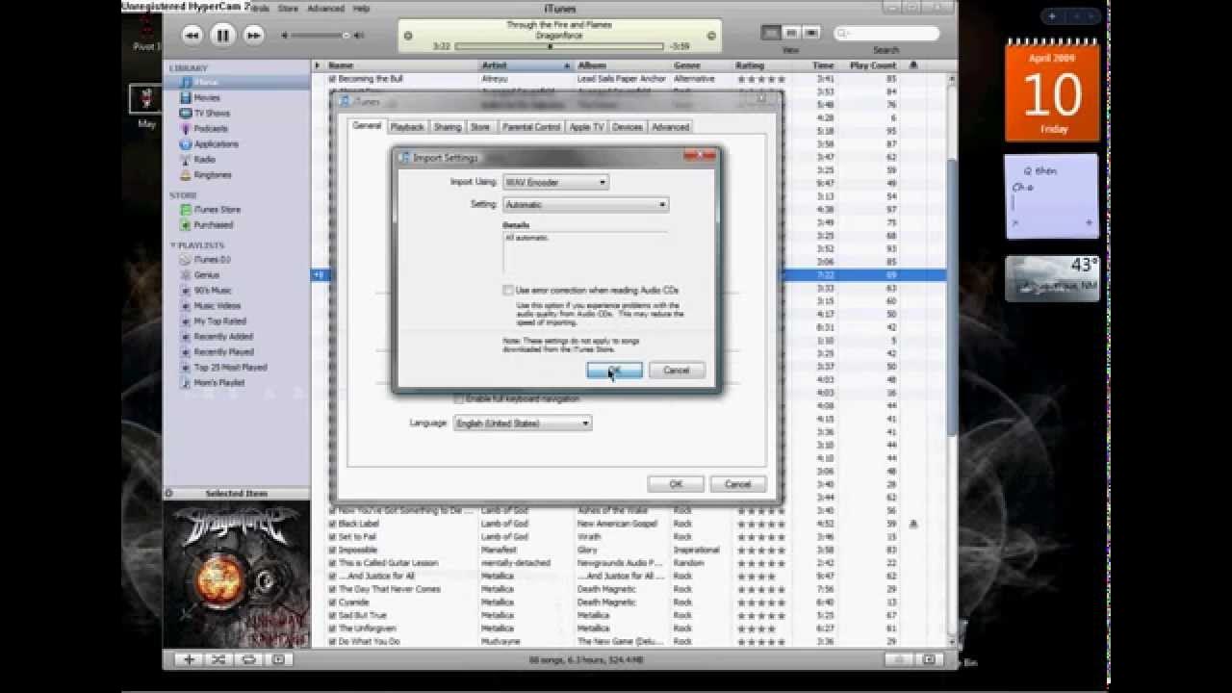Click the song progress bar
1232x693 pixels.
pos(558,45)
